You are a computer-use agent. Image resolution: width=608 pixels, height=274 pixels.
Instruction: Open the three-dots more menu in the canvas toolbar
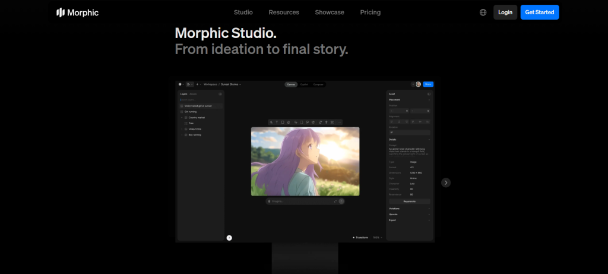point(339,122)
